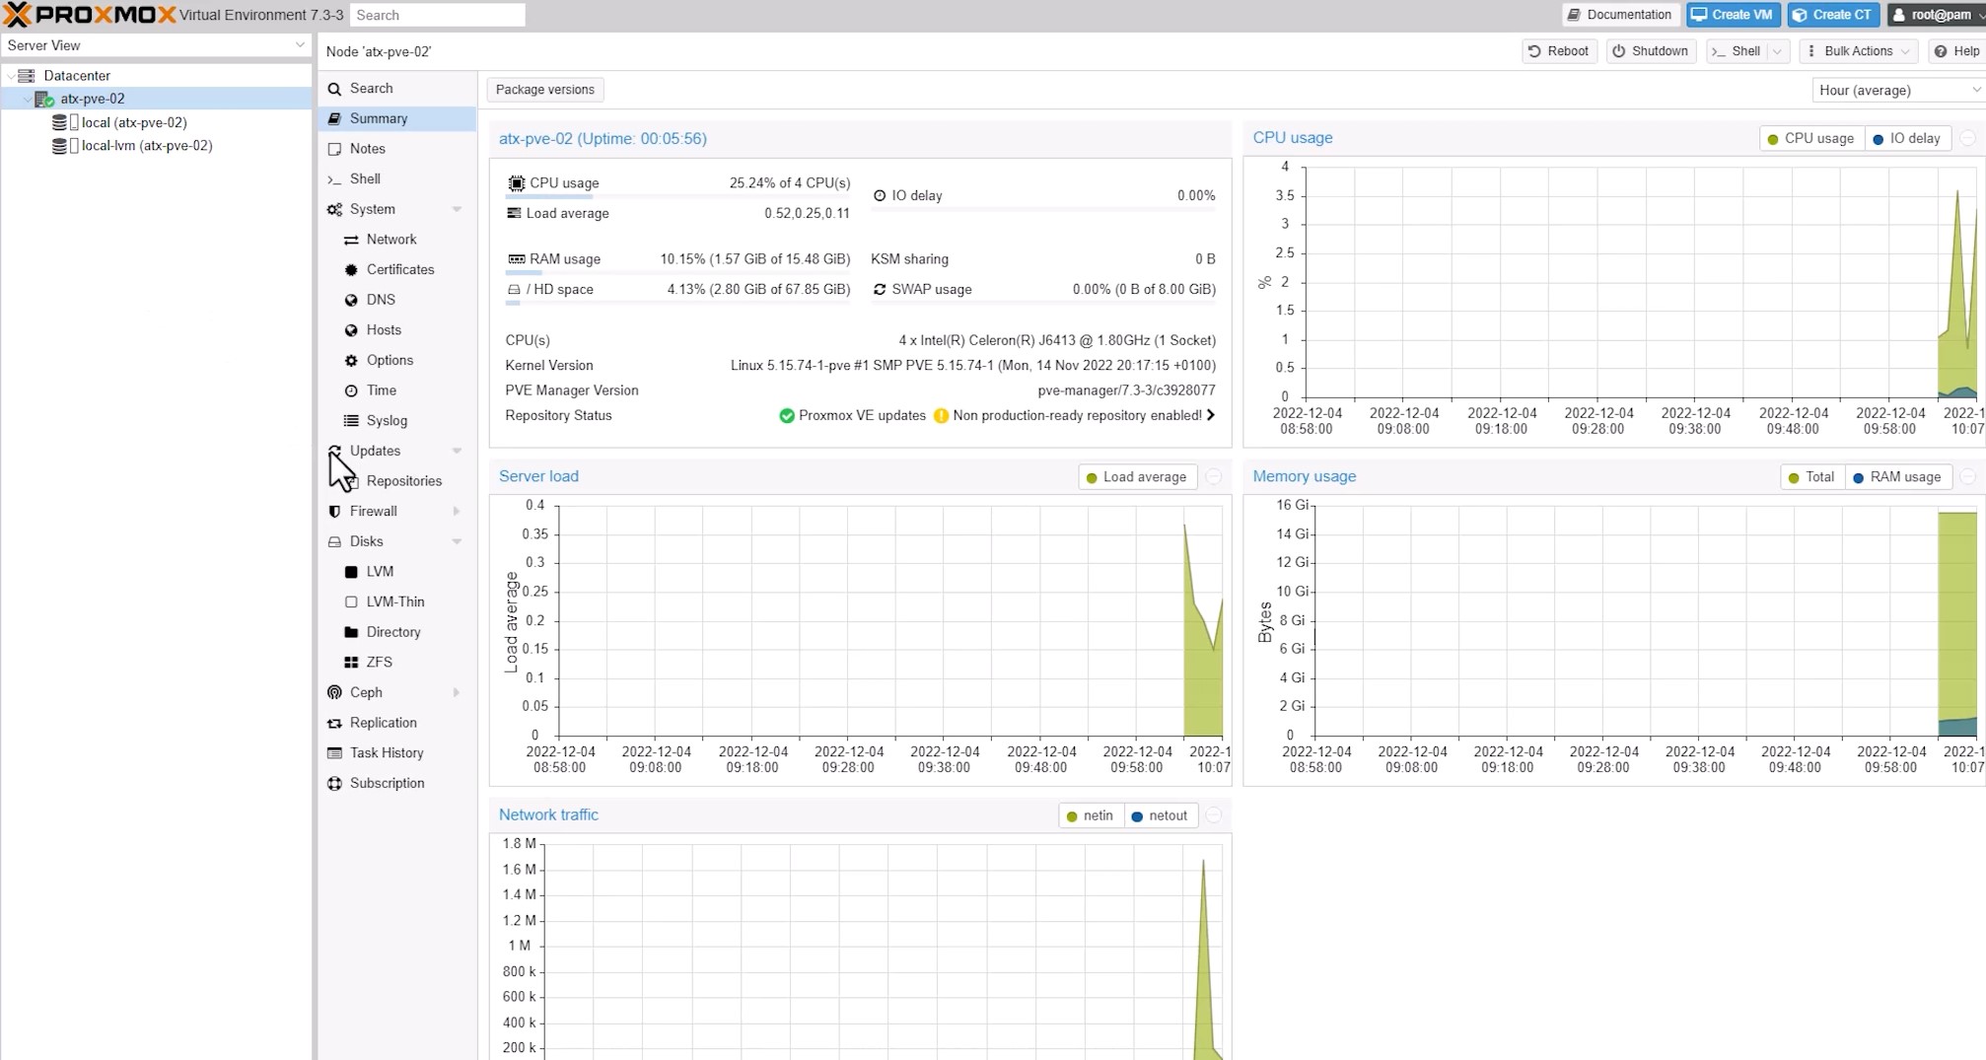Open the Hour (average) timeframe dropdown

click(1896, 91)
